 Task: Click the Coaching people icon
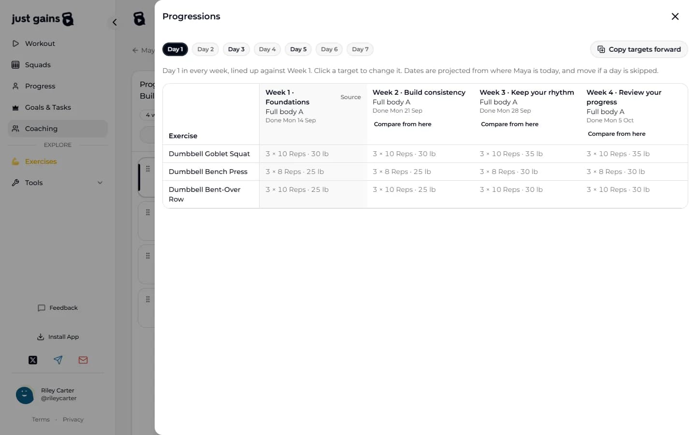tap(15, 129)
